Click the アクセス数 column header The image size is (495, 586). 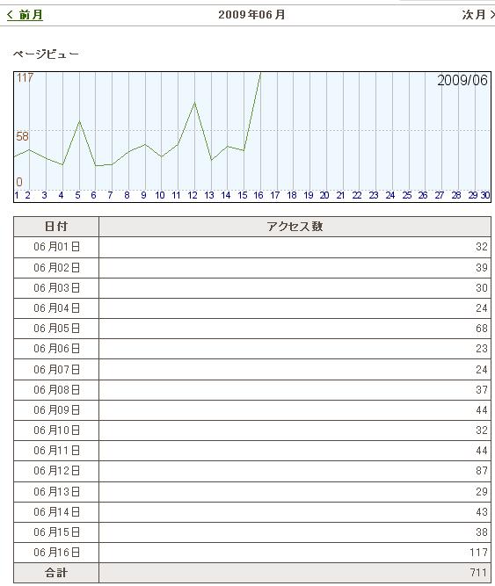(295, 227)
